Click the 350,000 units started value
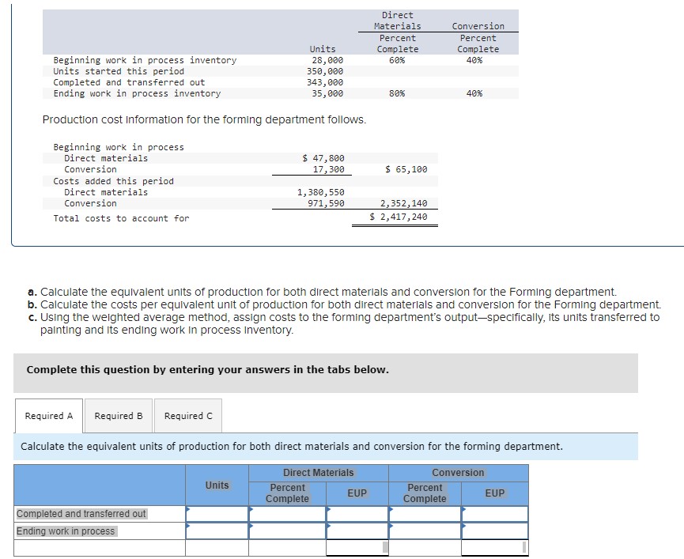 pos(325,71)
